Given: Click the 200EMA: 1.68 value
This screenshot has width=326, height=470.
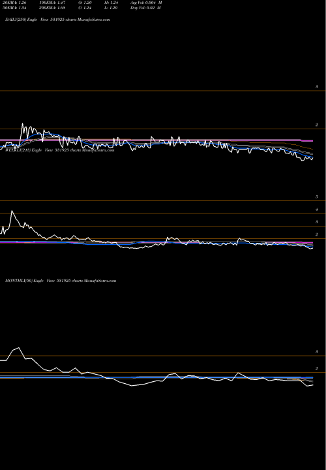Looking at the screenshot, I should 52,8.
